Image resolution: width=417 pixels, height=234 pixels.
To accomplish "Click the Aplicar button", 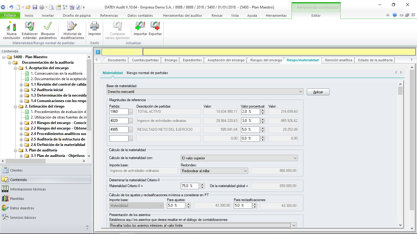I will (x=318, y=92).
